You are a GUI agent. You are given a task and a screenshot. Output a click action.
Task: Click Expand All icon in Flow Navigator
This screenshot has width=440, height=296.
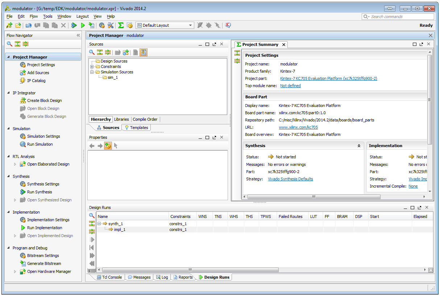[25, 44]
